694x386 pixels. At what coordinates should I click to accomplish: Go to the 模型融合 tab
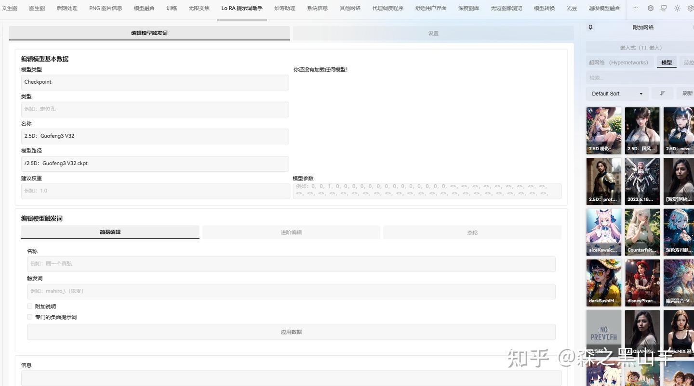[x=144, y=8]
